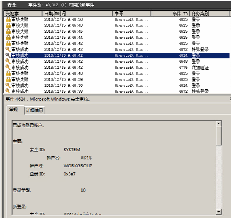Click event ID 4776 cell
This screenshot has width=233, height=220.
183,68
